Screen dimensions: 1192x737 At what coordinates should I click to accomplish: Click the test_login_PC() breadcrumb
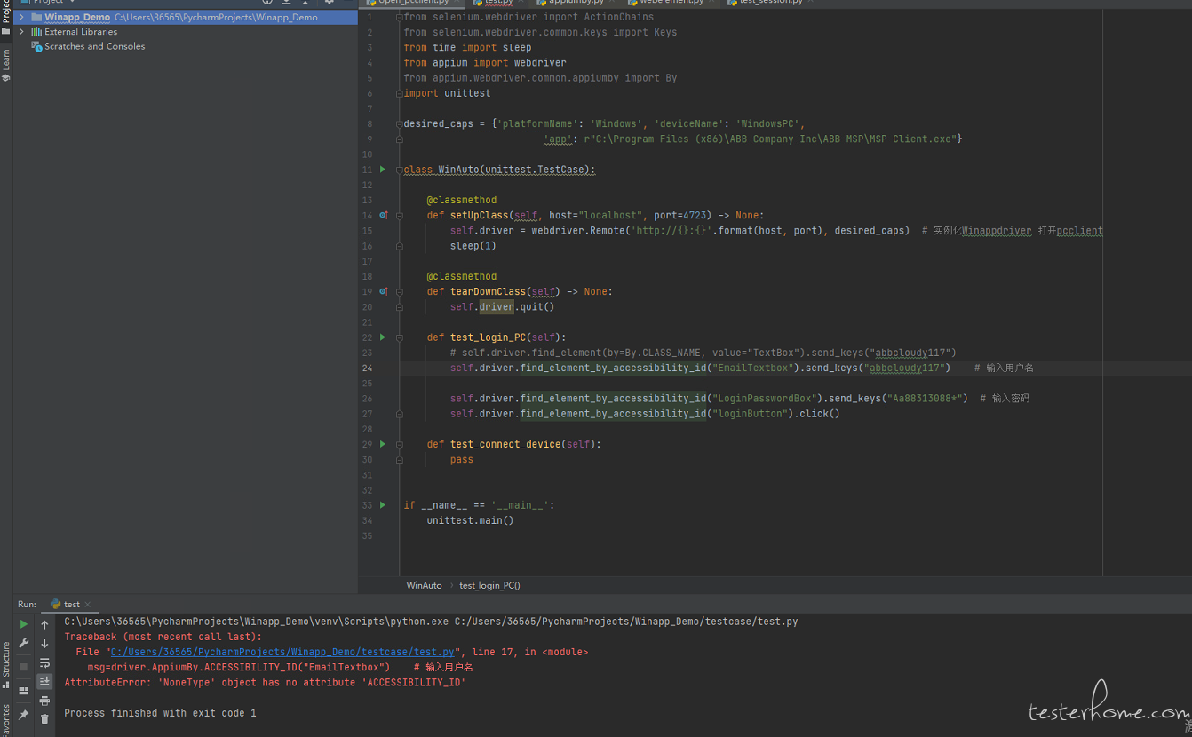coord(489,585)
